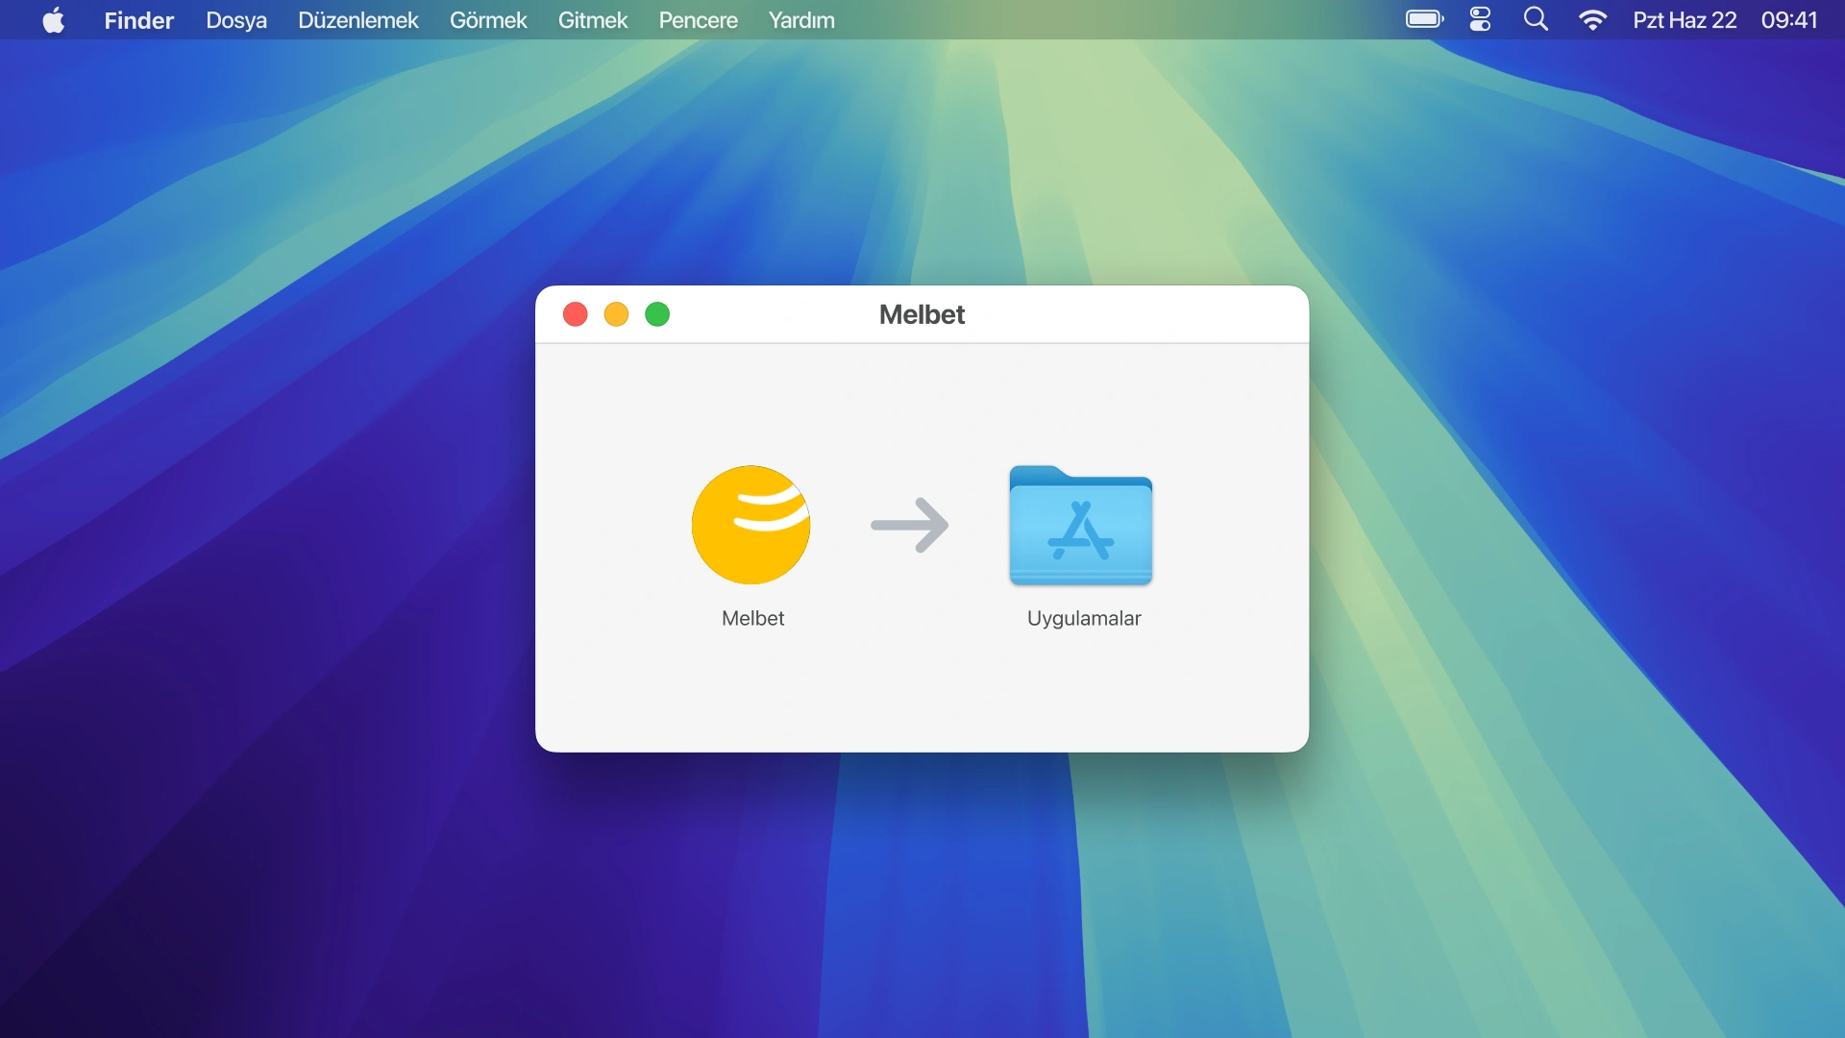Open Control Center in menu bar
This screenshot has width=1845, height=1038.
(x=1481, y=20)
